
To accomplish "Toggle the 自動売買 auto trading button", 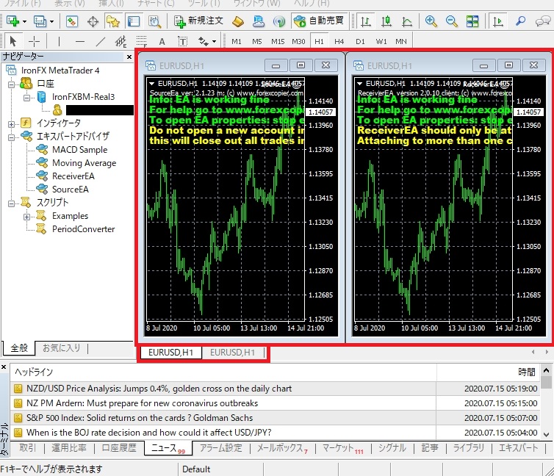I will click(319, 21).
